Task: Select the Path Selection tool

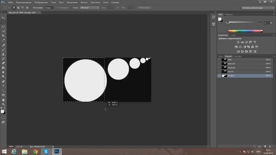Action: tap(3, 90)
